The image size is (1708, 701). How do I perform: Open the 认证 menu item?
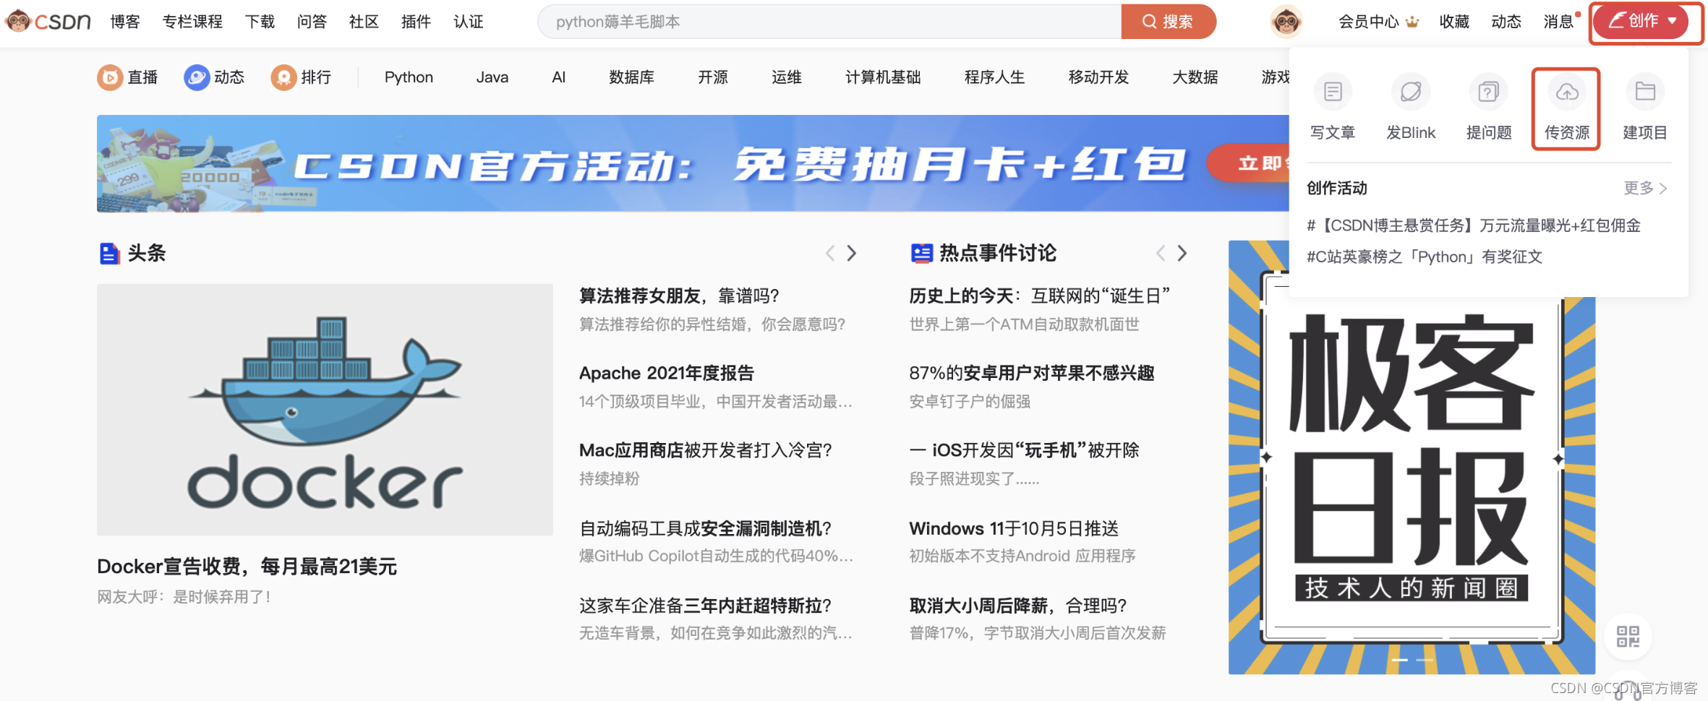click(x=468, y=22)
